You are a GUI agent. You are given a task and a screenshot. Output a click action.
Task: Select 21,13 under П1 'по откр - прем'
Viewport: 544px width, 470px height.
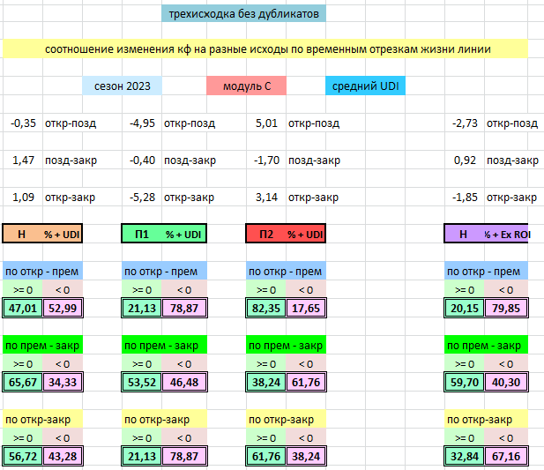142,308
